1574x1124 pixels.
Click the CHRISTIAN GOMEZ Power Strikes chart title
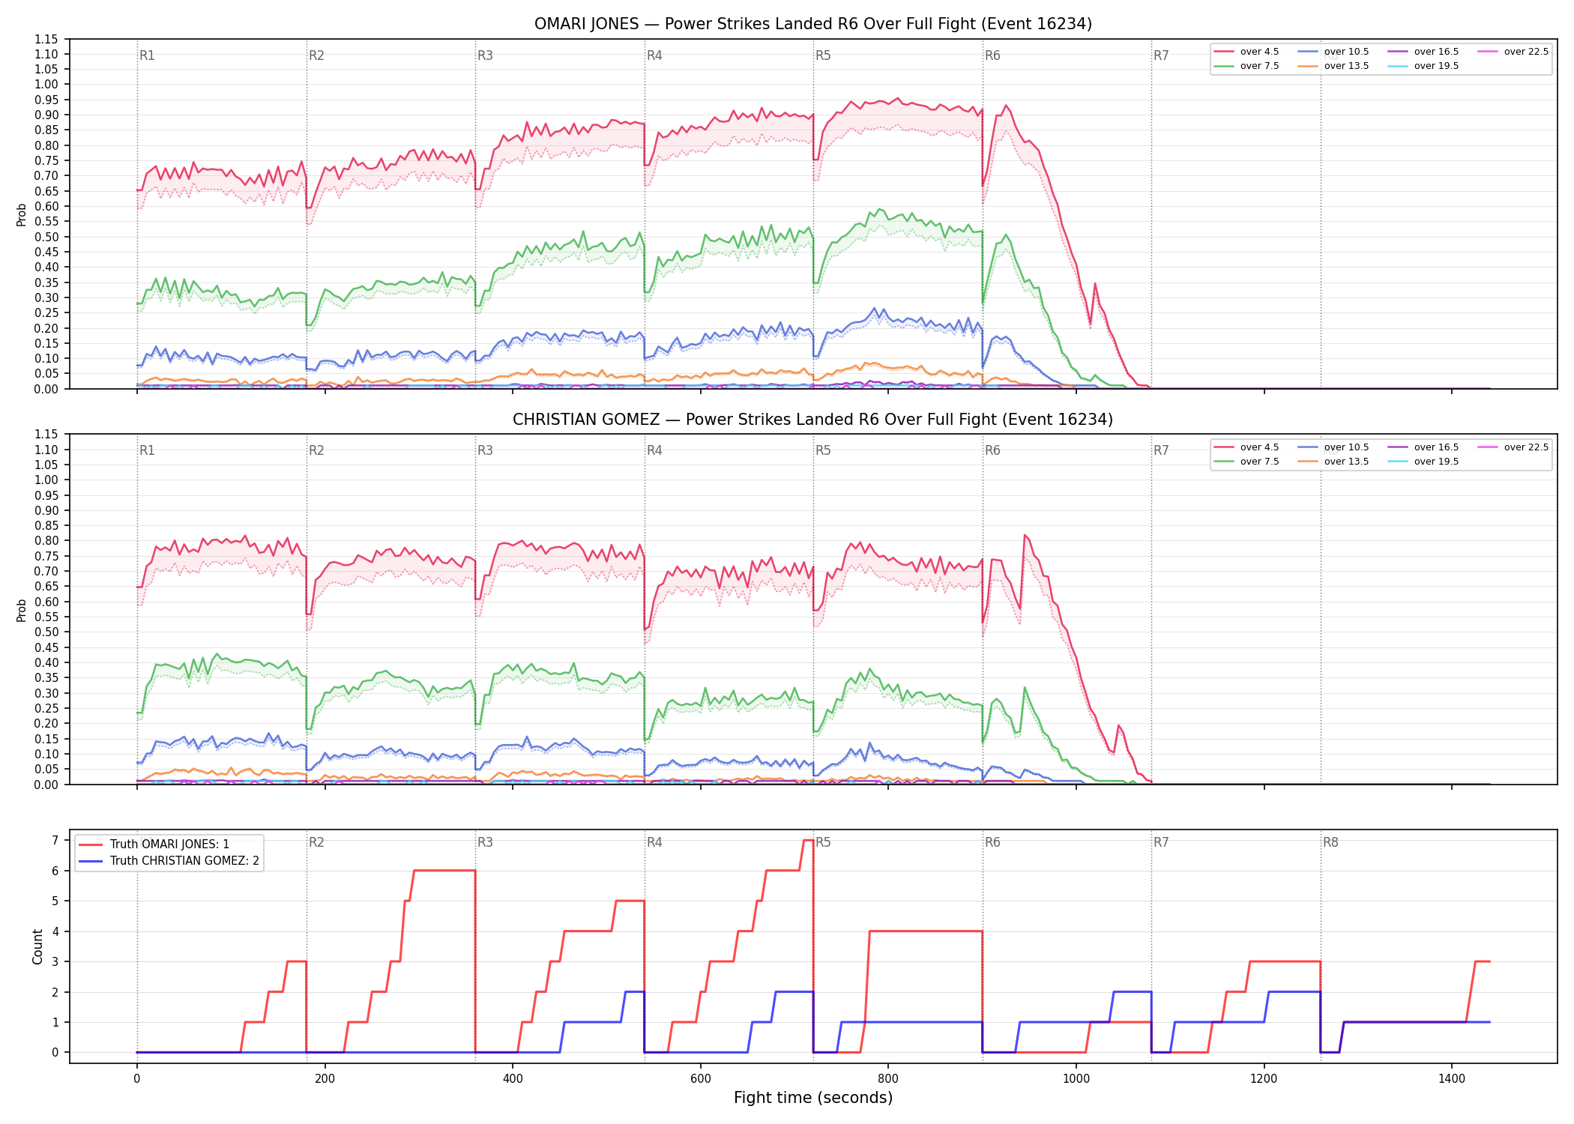tap(812, 420)
